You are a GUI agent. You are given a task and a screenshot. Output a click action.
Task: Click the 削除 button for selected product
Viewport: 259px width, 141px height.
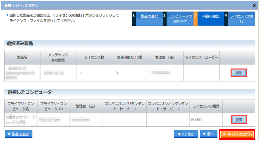click(239, 73)
